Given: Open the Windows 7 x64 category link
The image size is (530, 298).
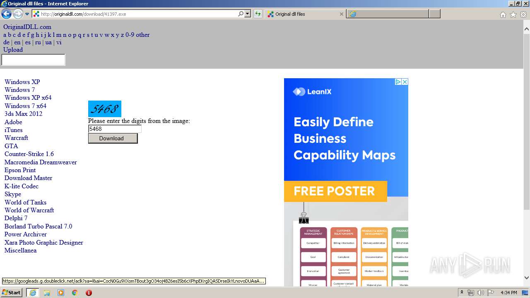Looking at the screenshot, I should click(25, 106).
